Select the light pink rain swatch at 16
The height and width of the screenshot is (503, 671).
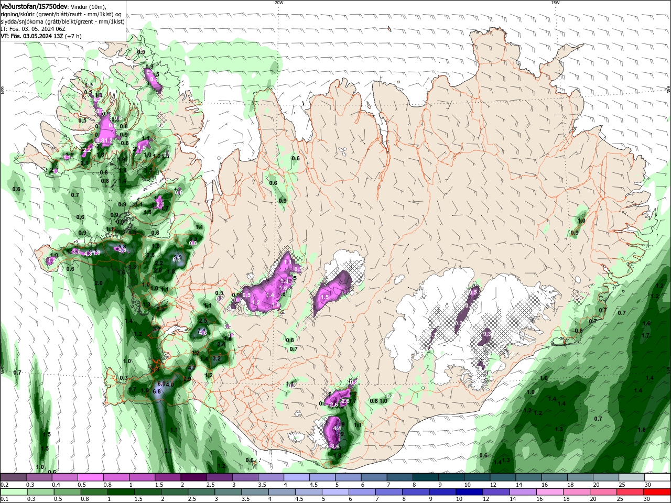[x=549, y=492]
